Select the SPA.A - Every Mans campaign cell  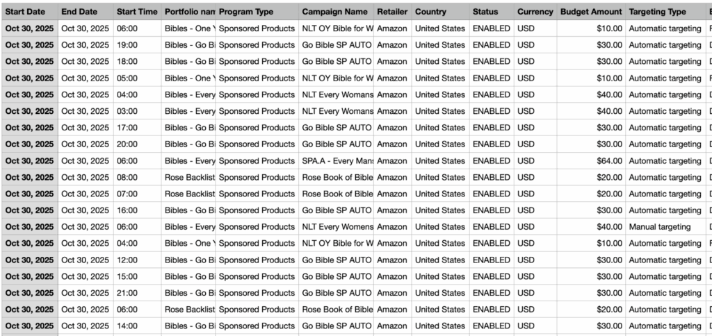[x=338, y=161]
